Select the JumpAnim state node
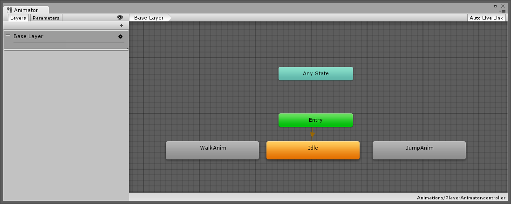 [419, 150]
